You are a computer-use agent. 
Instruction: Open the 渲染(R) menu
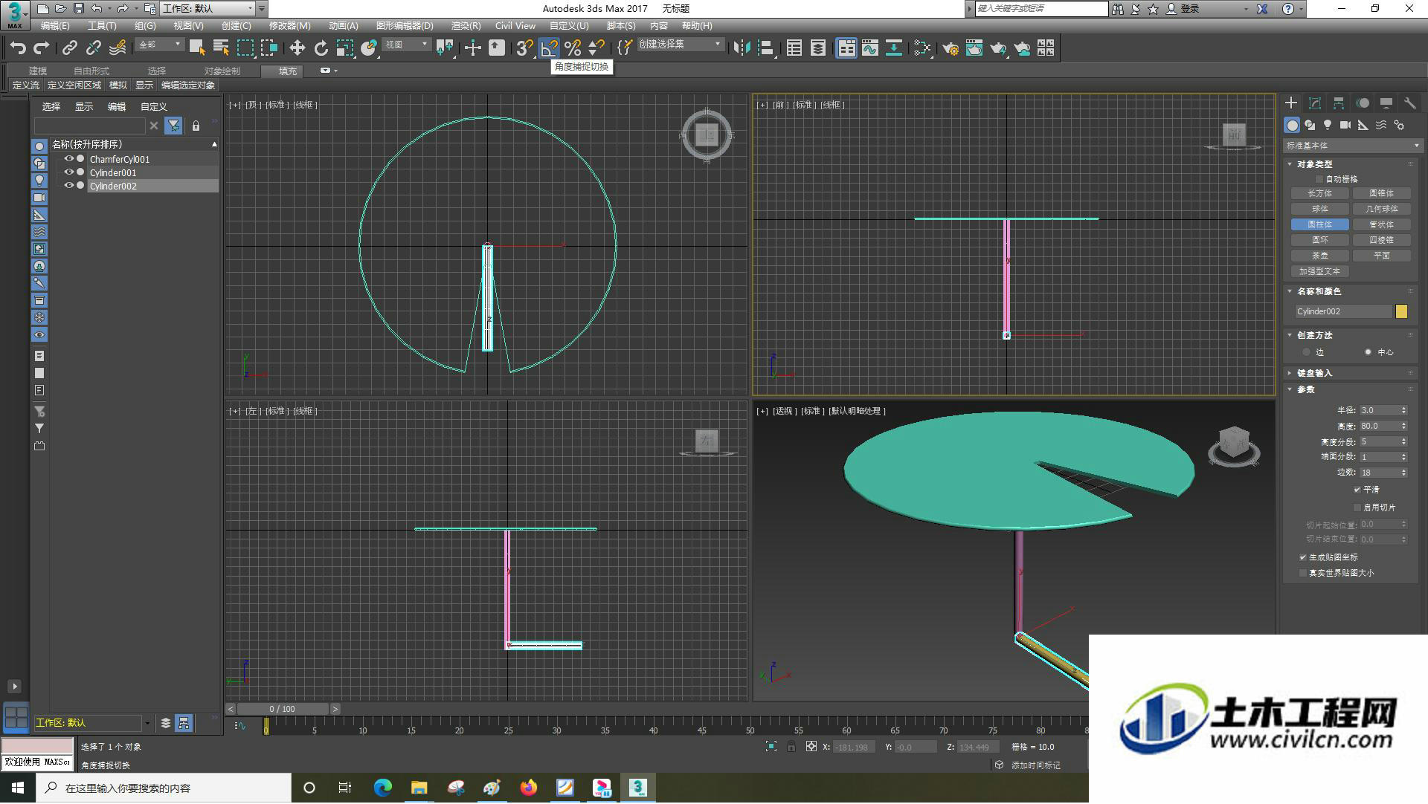(x=466, y=26)
